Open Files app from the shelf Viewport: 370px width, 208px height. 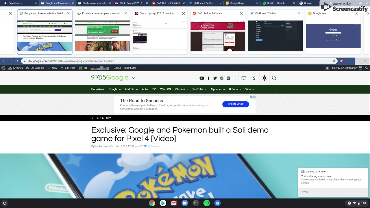pyautogui.click(x=185, y=203)
